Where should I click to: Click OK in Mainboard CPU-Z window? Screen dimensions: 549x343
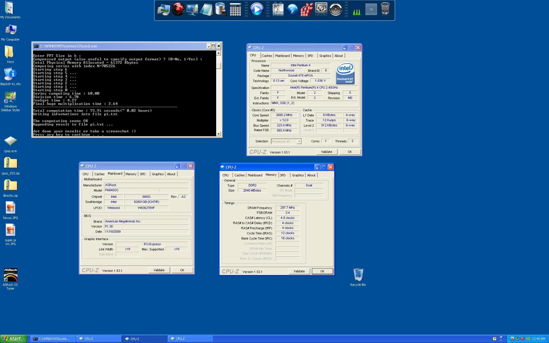tap(182, 270)
